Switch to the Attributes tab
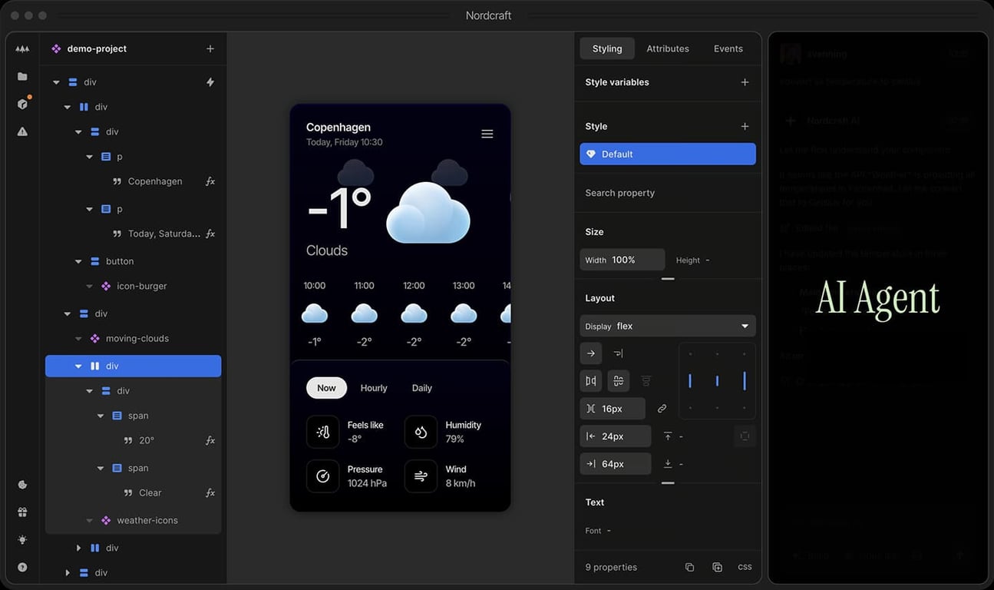The width and height of the screenshot is (994, 590). (667, 48)
